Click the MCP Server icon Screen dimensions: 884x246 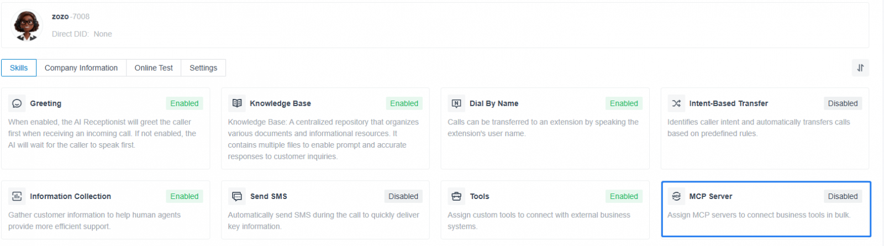[676, 196]
